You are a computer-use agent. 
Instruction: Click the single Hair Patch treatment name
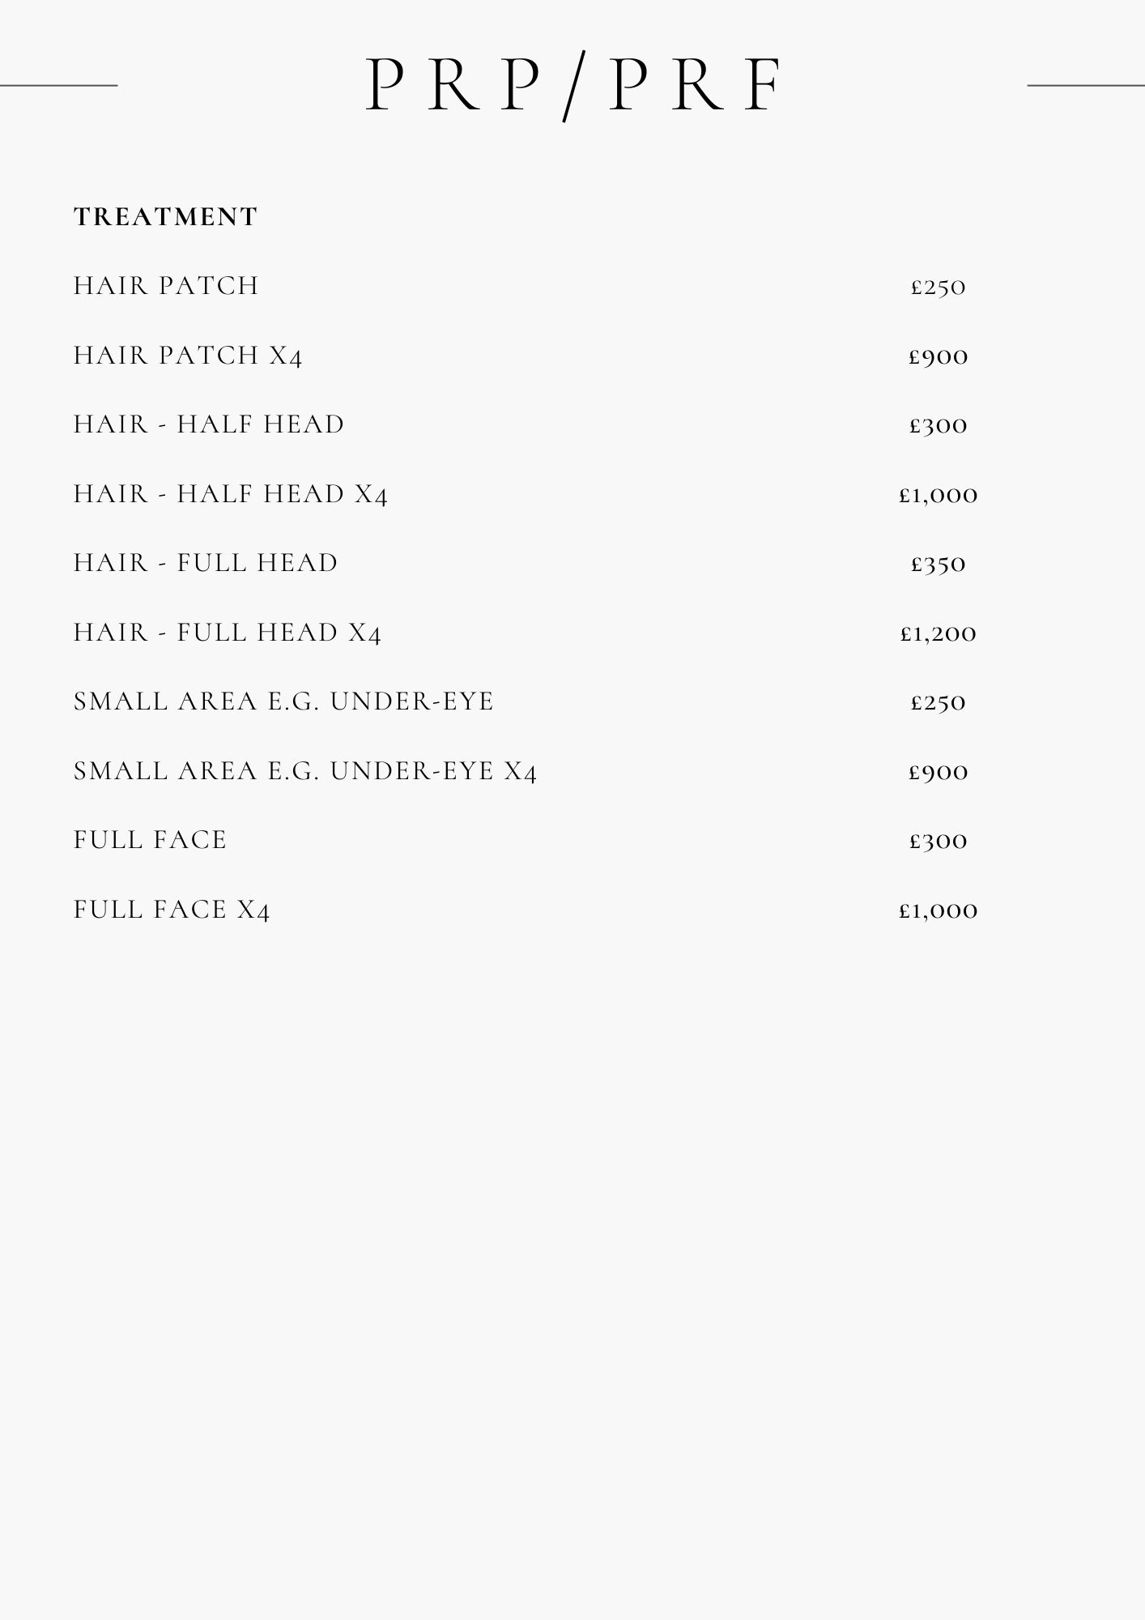166,286
